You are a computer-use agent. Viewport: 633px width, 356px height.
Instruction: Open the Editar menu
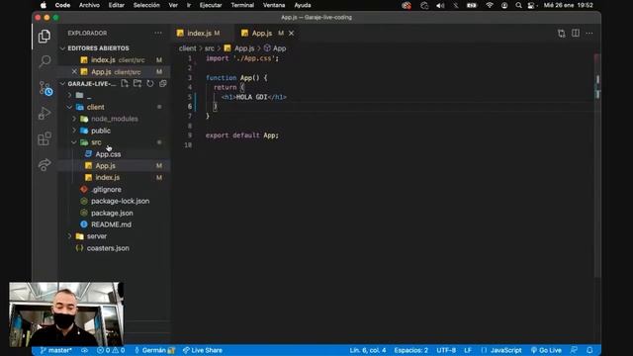tap(117, 5)
